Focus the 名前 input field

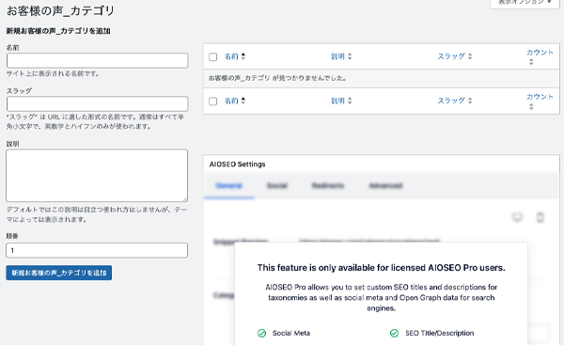pyautogui.click(x=97, y=60)
